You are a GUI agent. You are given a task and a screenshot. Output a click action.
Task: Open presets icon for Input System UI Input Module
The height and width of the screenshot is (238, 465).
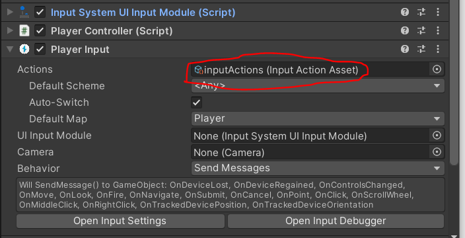click(x=421, y=12)
